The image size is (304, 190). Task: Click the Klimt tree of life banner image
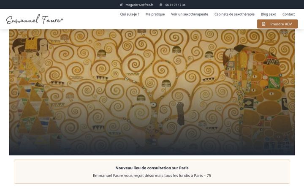coord(152,92)
